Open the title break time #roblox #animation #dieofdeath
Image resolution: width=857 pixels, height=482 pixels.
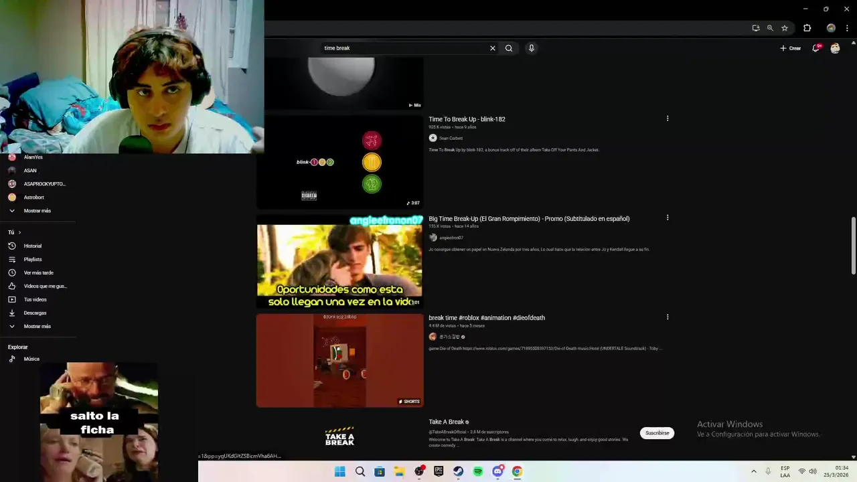(x=487, y=317)
